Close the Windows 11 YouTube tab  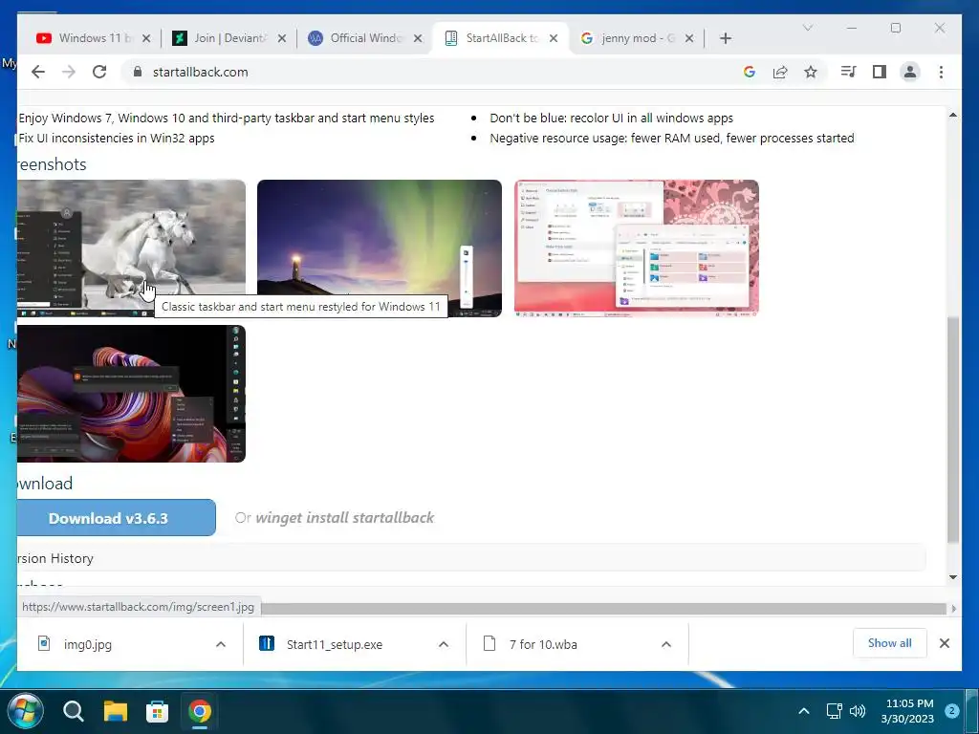[x=146, y=38]
